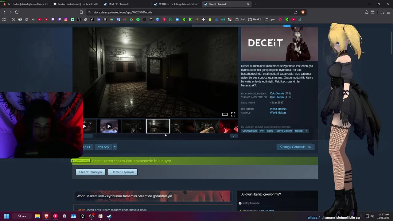The height and width of the screenshot is (221, 393).
Task: Open the "filmdizi" bookmarks folder
Action: (255, 19)
